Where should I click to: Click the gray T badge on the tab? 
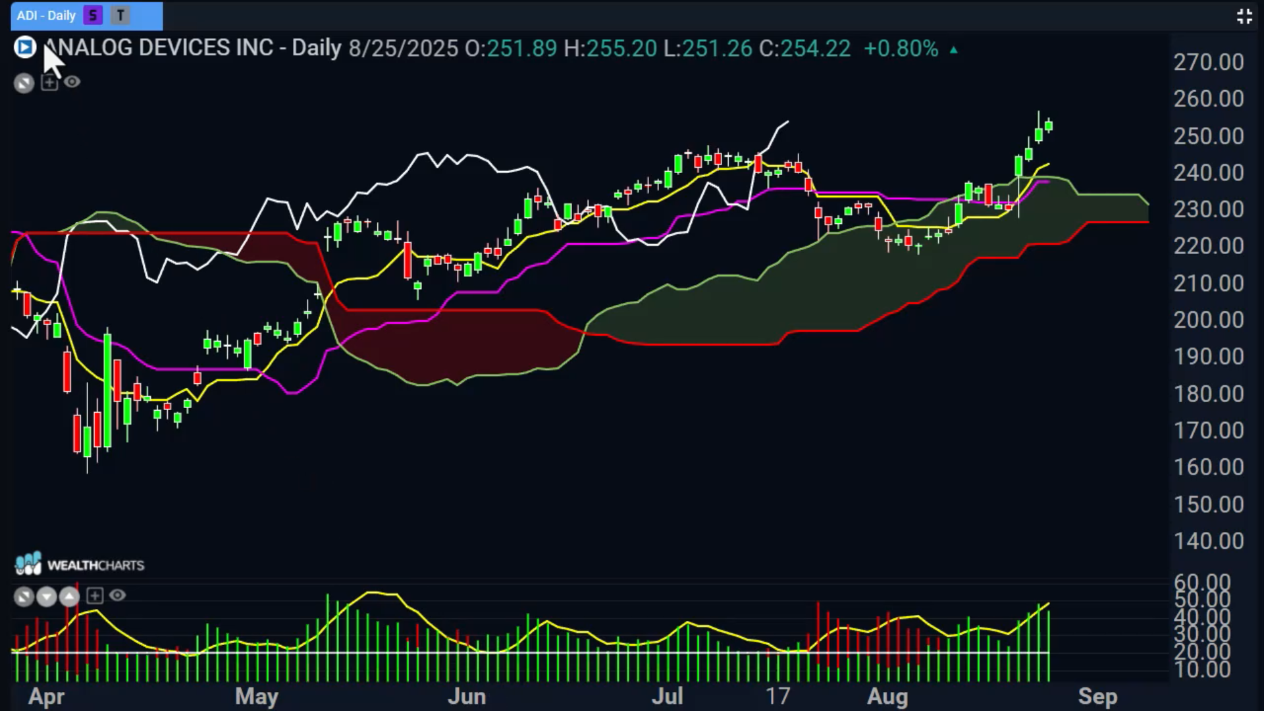(120, 15)
